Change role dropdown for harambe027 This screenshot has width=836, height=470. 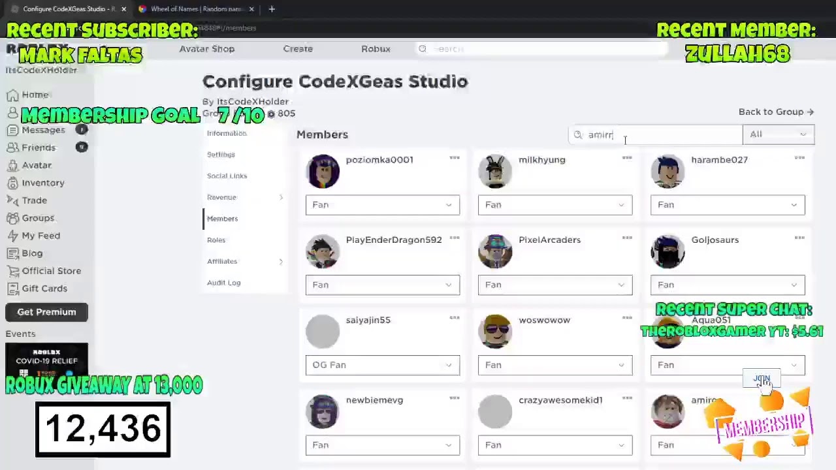(728, 205)
